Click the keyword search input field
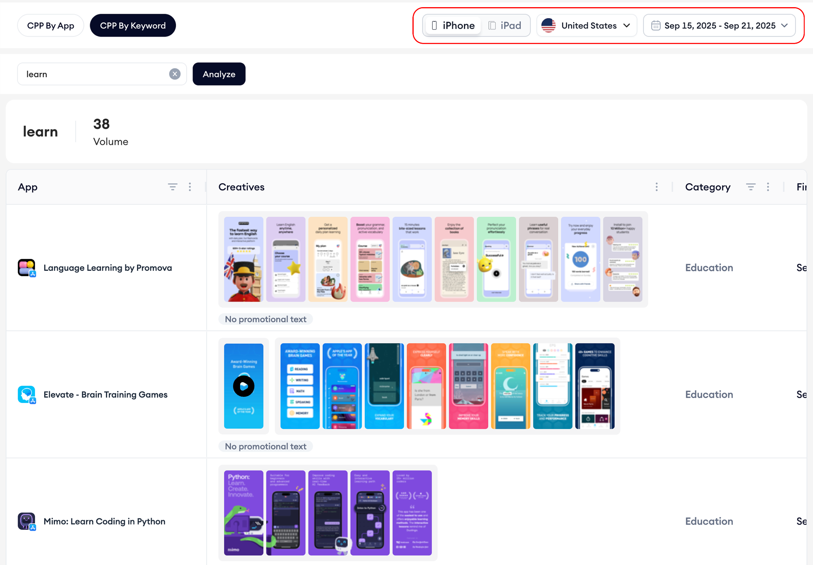This screenshot has width=813, height=565. click(95, 74)
